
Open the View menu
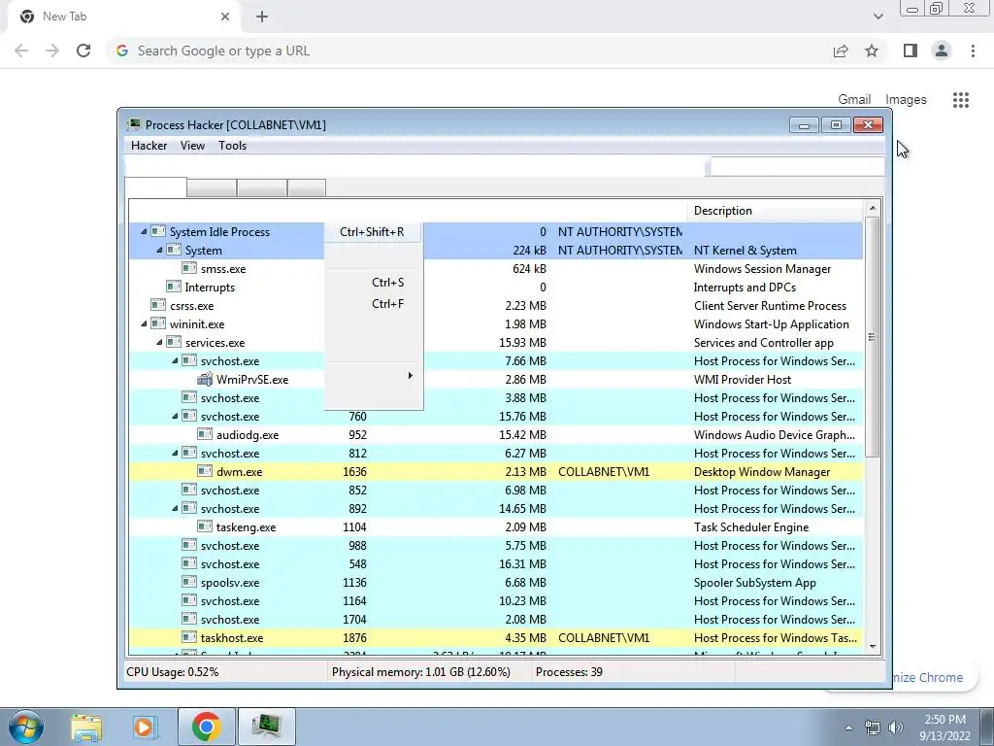[x=192, y=146]
